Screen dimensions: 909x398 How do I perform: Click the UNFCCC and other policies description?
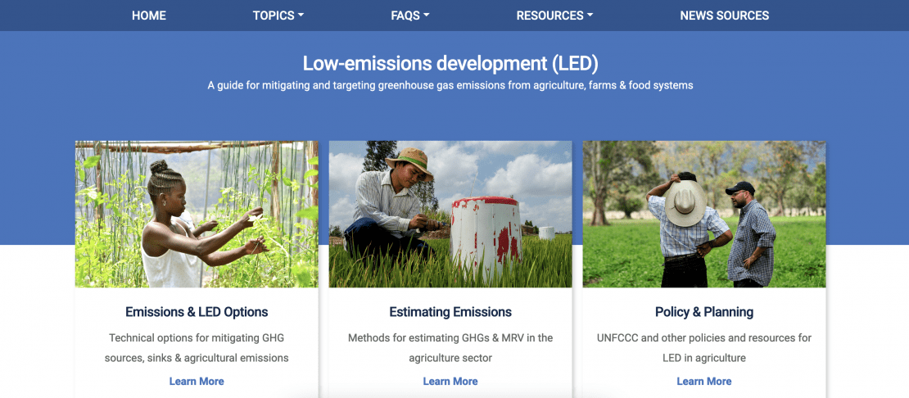tap(704, 347)
